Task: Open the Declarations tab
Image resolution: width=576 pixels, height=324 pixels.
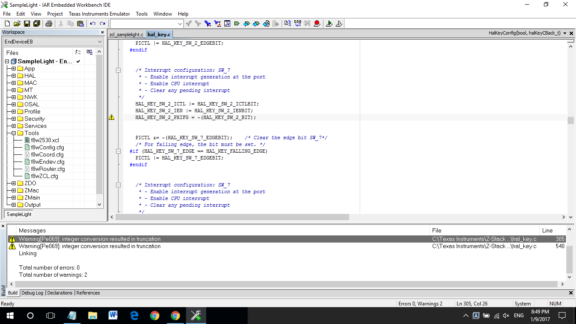Action: pos(60,293)
